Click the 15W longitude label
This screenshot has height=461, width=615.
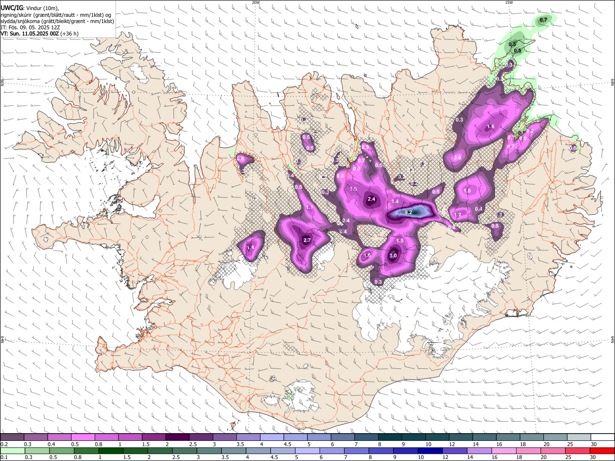509,2
